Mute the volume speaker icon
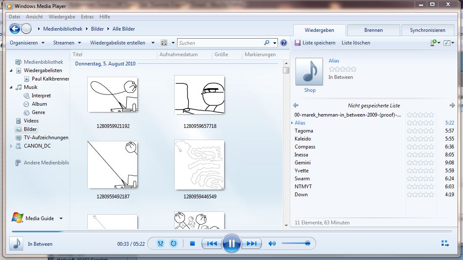 [272, 244]
